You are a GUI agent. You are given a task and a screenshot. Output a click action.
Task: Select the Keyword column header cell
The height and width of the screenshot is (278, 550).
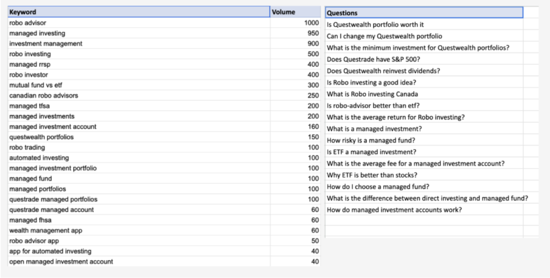(x=139, y=12)
